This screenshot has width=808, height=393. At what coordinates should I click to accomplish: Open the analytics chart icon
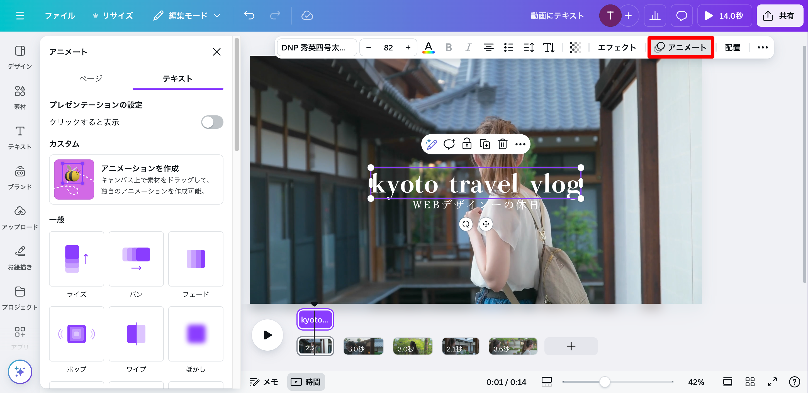654,16
